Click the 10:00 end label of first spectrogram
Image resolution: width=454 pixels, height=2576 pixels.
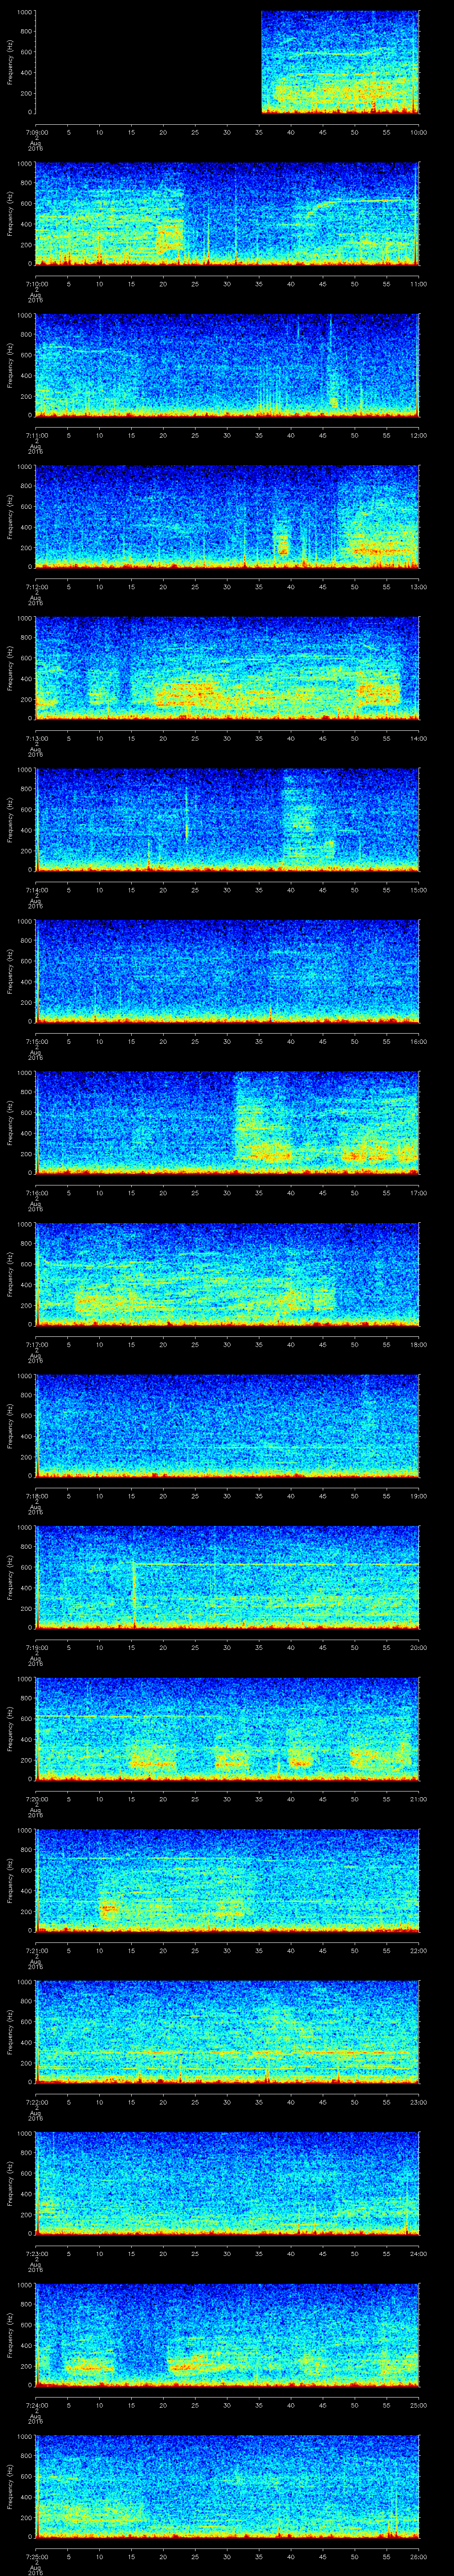pos(418,132)
